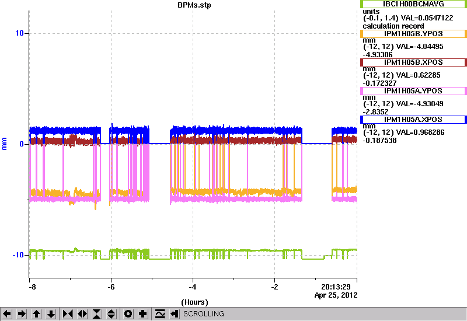Click the arrow-to-bar auto-scroll icon

point(175,314)
